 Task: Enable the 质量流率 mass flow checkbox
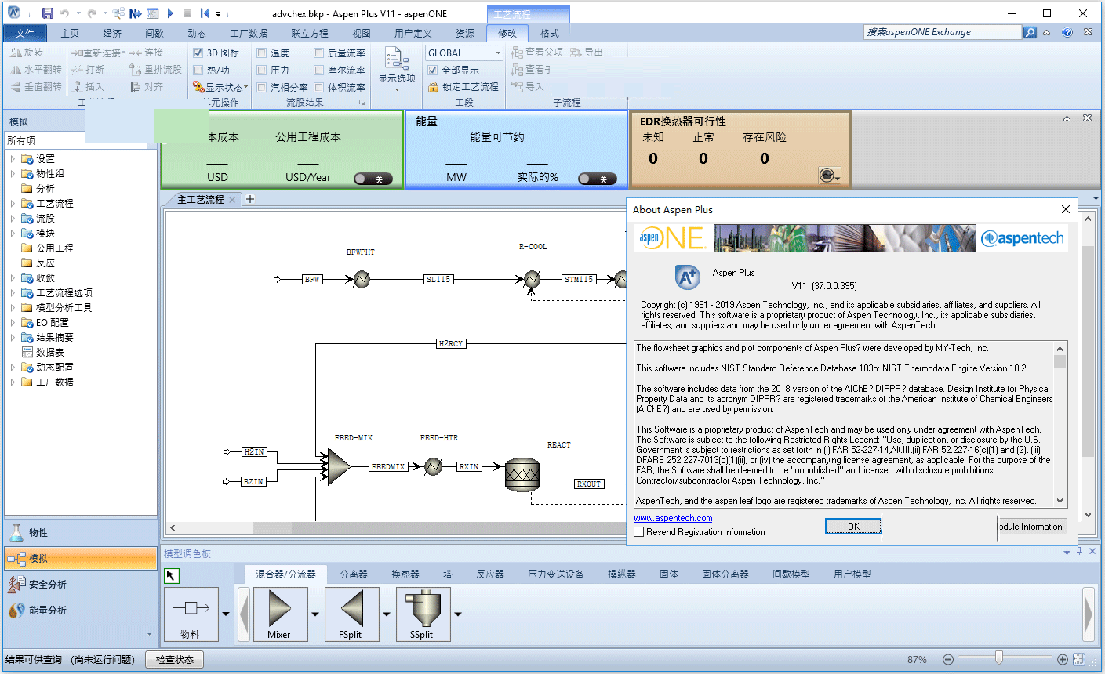tap(319, 53)
